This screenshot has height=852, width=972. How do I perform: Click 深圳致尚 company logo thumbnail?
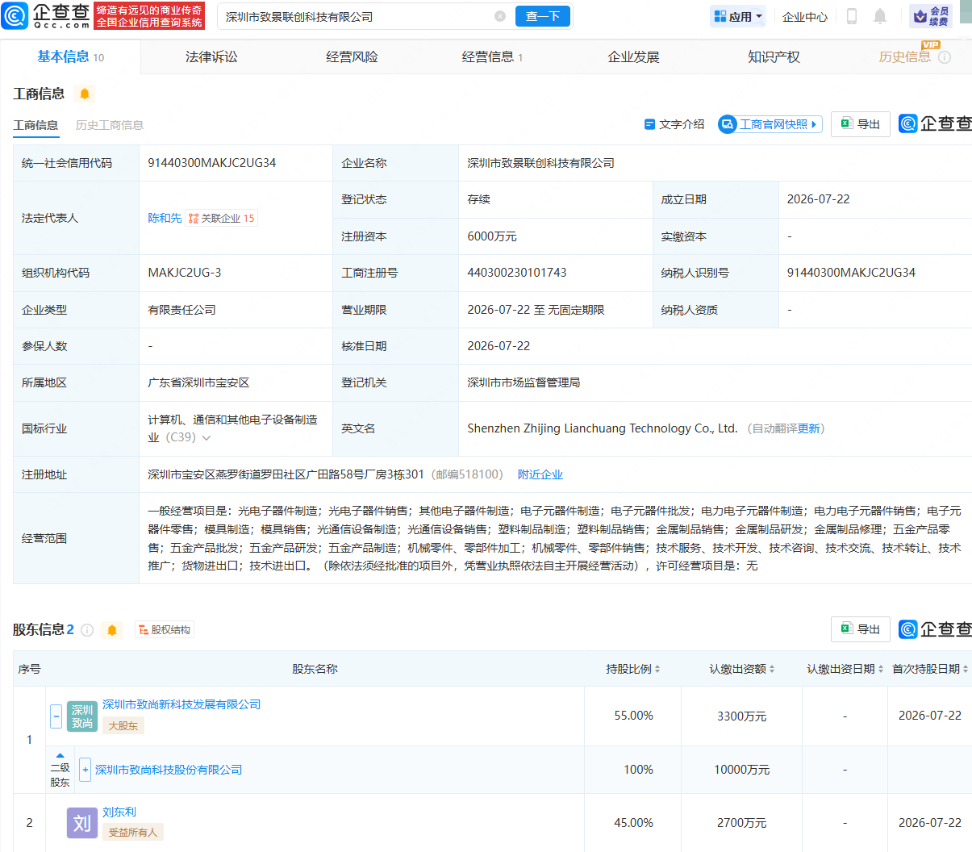[x=82, y=716]
